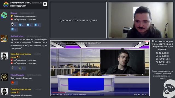Click the Здесь мог быть ваш донат panel
175x98 pixels.
78,20
